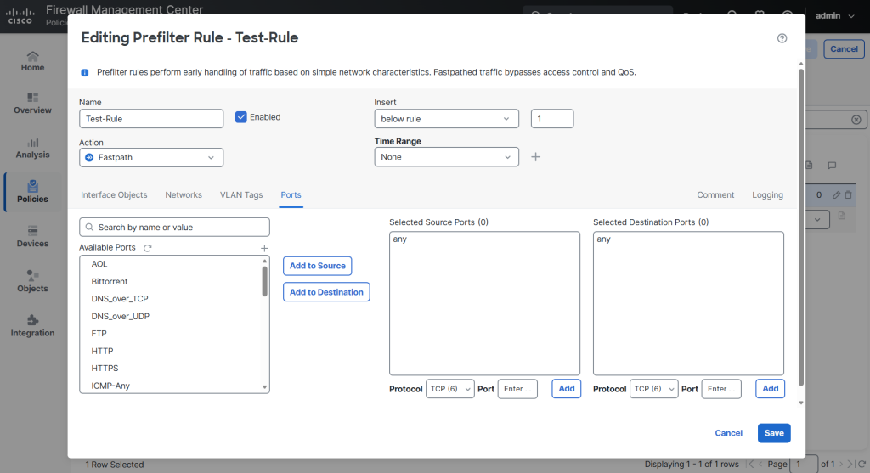This screenshot has height=473, width=870.
Task: Open Analysis in the left sidebar
Action: [x=33, y=148]
